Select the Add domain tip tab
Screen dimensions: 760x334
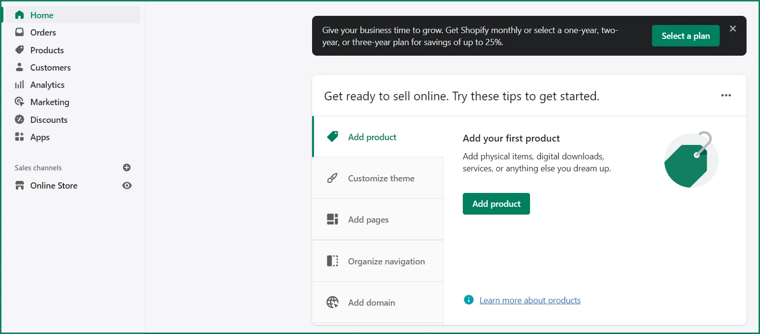click(x=378, y=302)
